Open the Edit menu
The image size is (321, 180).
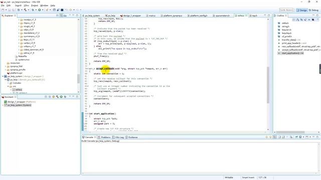point(9,5)
